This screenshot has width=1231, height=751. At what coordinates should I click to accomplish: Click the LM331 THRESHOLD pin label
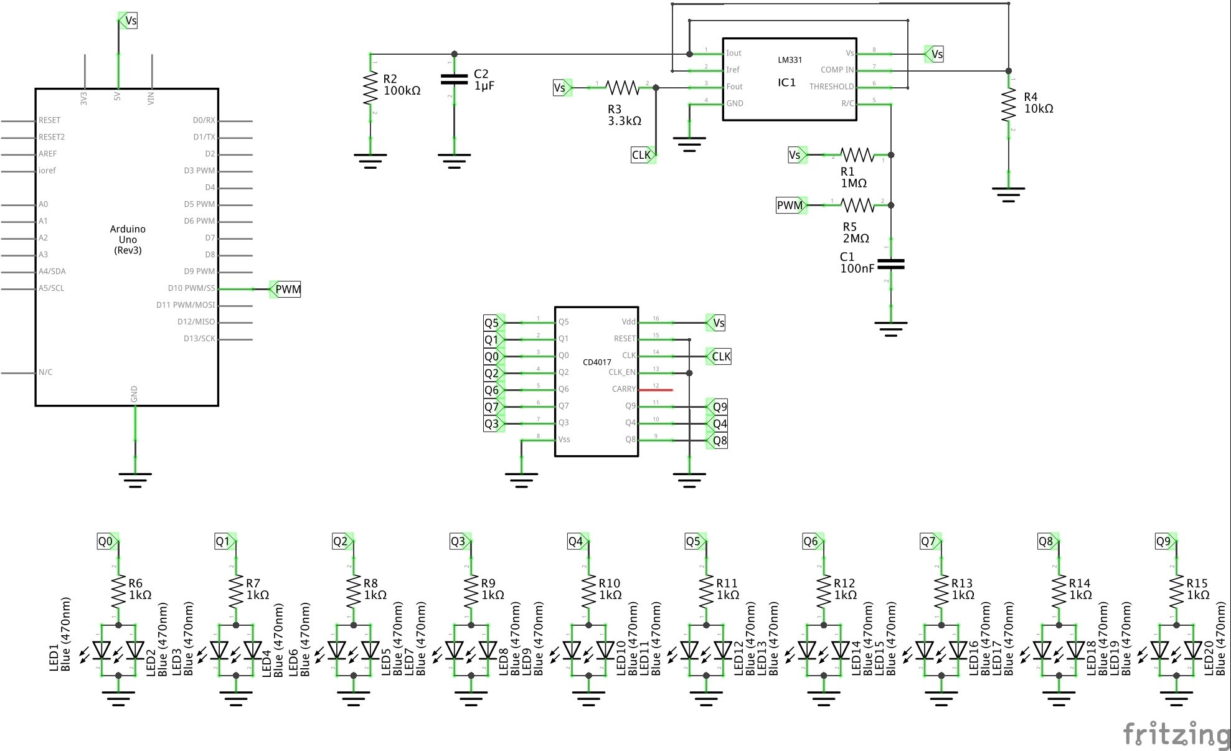[x=831, y=87]
